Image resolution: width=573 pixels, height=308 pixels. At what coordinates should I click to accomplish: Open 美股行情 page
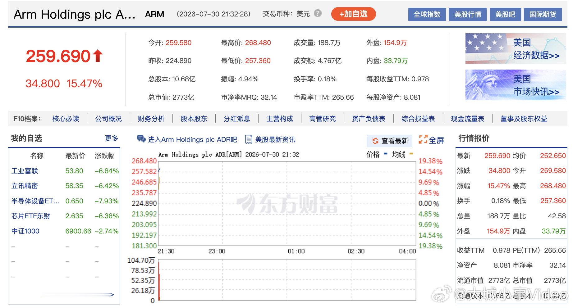[468, 15]
